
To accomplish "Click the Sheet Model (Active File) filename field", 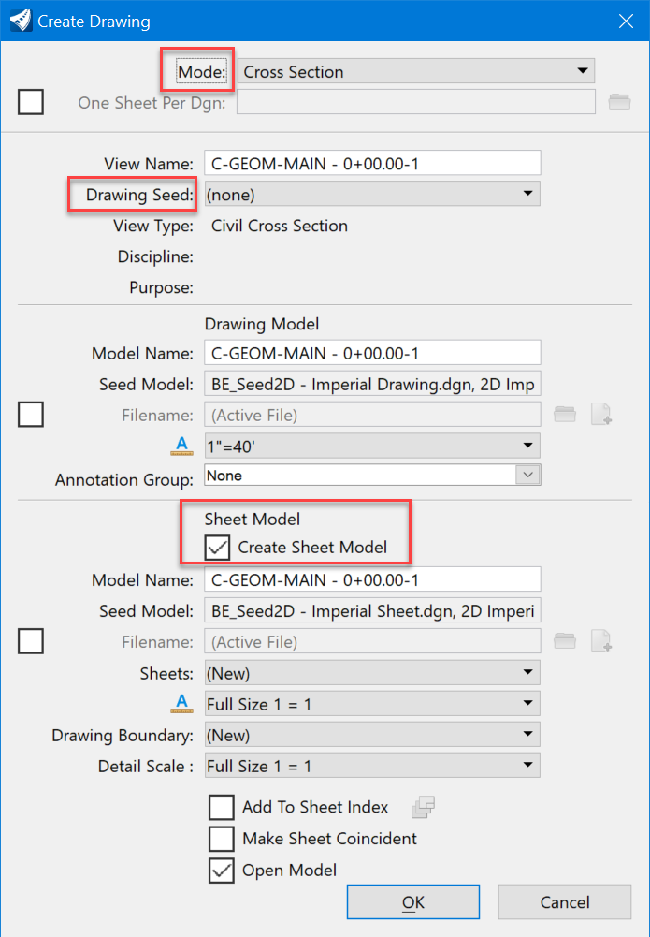I will 372,641.
